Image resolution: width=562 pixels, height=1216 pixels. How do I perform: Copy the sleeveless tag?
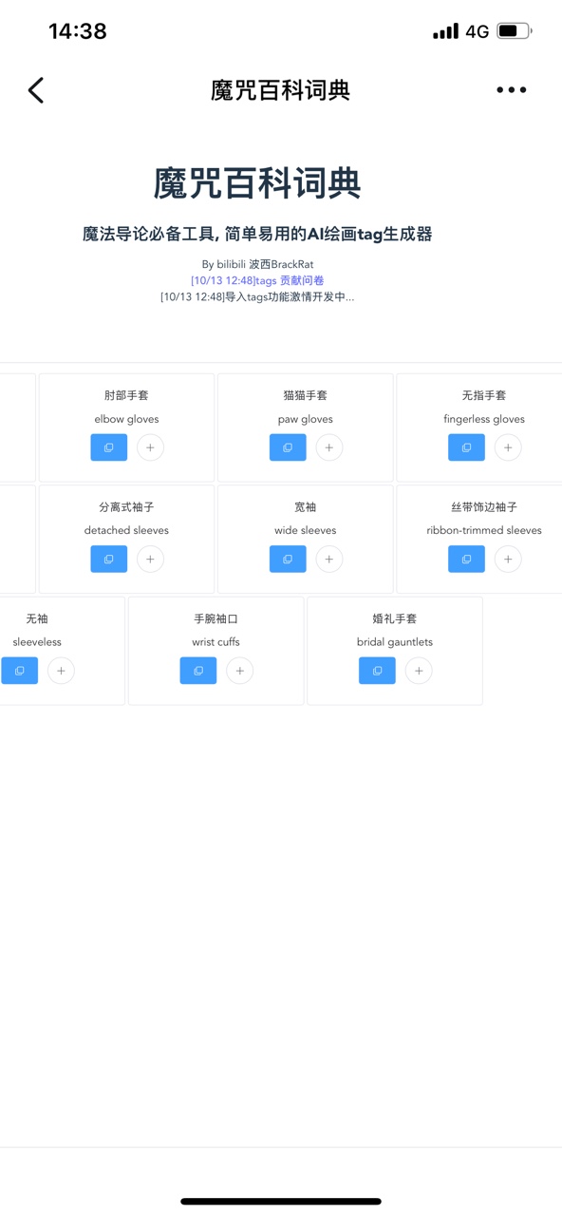click(x=20, y=671)
